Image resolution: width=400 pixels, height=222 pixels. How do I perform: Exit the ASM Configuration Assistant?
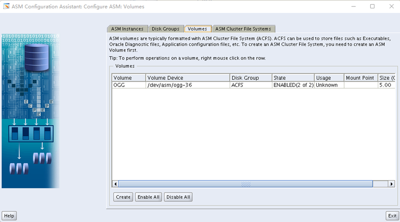[x=392, y=216]
